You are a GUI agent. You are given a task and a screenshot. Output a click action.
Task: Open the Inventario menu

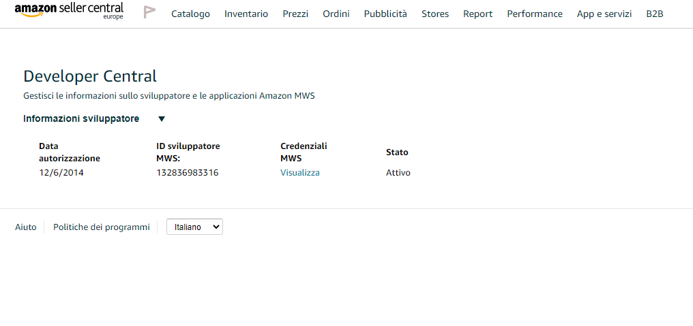pos(246,14)
